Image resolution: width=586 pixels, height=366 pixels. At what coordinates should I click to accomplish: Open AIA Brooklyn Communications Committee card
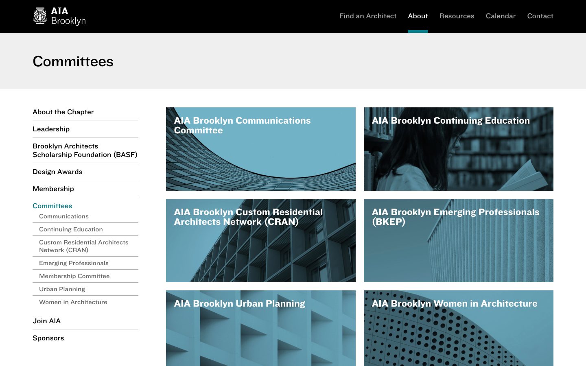(x=261, y=149)
